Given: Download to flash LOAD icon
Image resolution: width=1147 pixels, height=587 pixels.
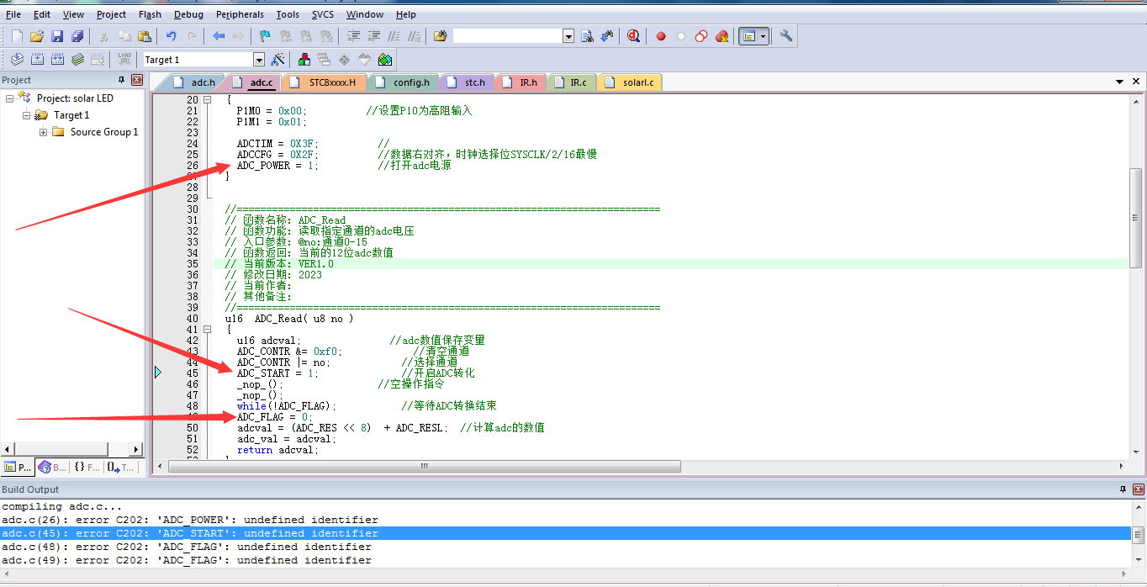Looking at the screenshot, I should click(x=124, y=60).
